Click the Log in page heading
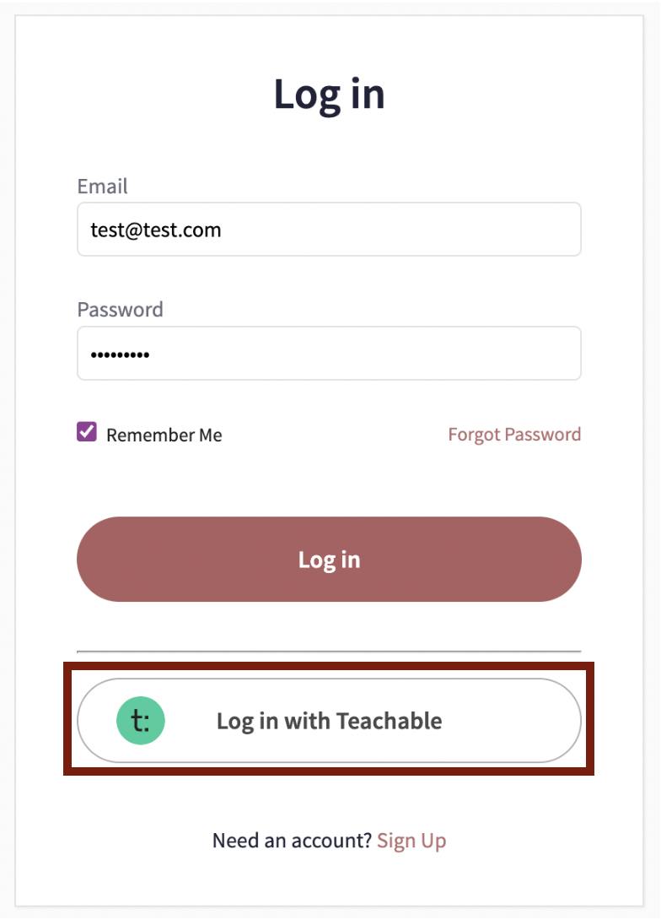Screen dimensions: 661x920 (x=329, y=95)
